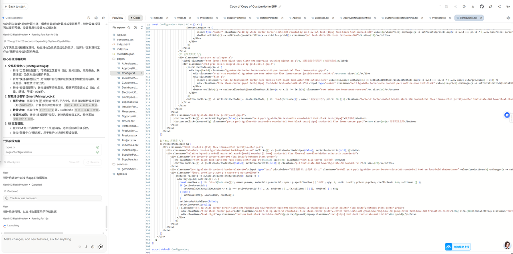Image resolution: width=513 pixels, height=254 pixels.
Task: Open index.html in file explorer
Action: click(x=123, y=44)
